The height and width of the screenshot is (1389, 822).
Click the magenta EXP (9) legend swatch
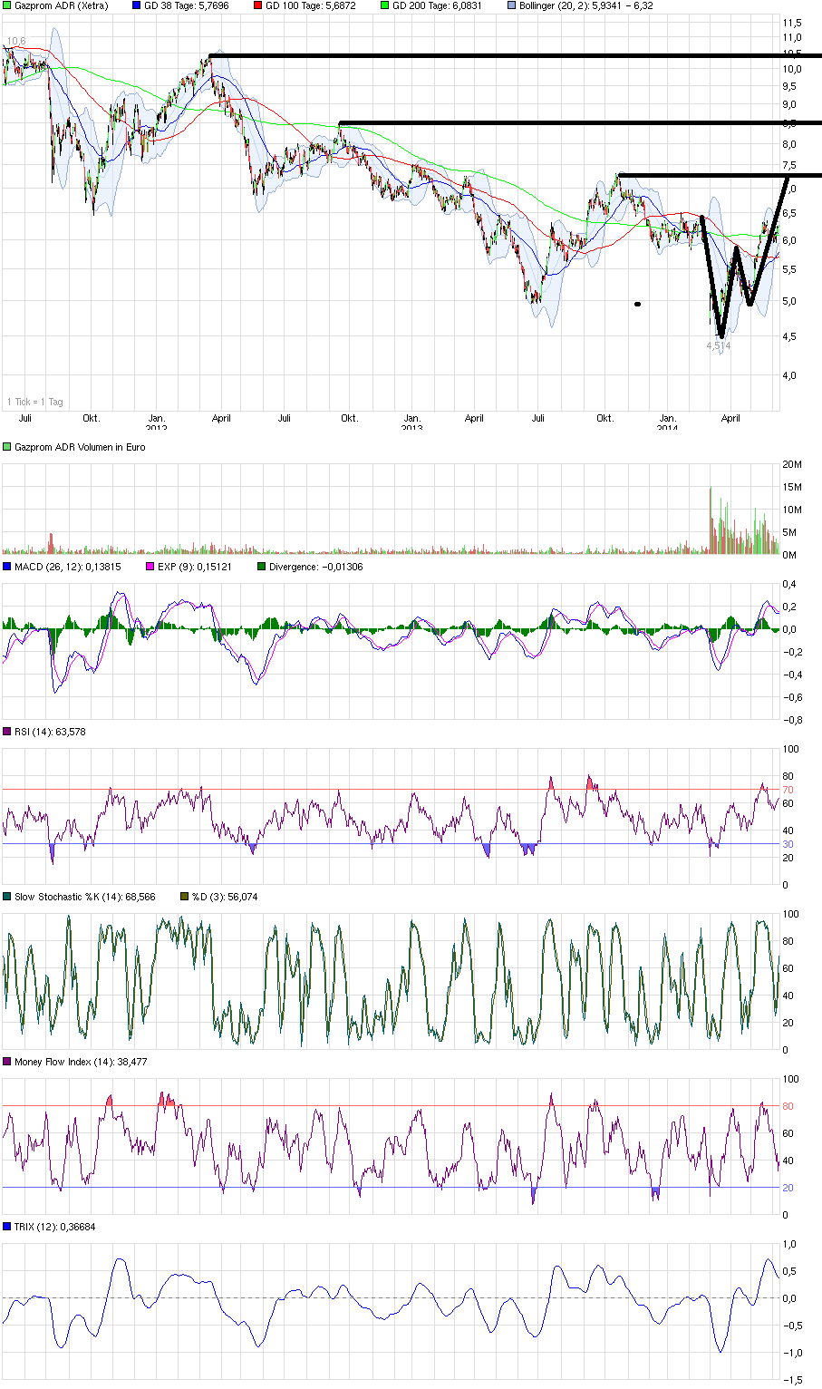click(x=150, y=567)
